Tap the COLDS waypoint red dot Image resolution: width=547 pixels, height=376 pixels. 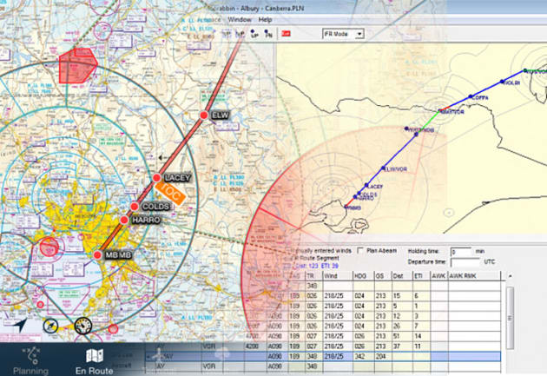[135, 207]
